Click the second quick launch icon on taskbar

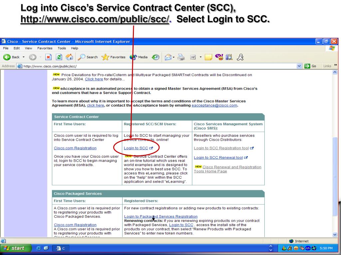[46, 248]
